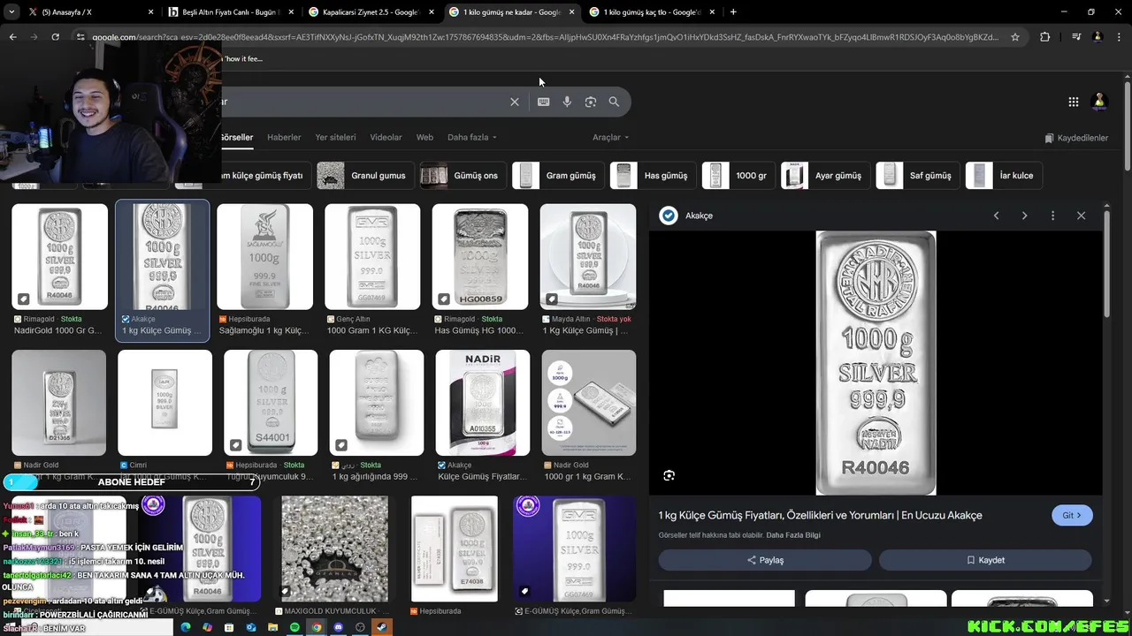Click the 'Kaydet' save button
Viewport: 1132px width, 636px height.
(x=985, y=560)
